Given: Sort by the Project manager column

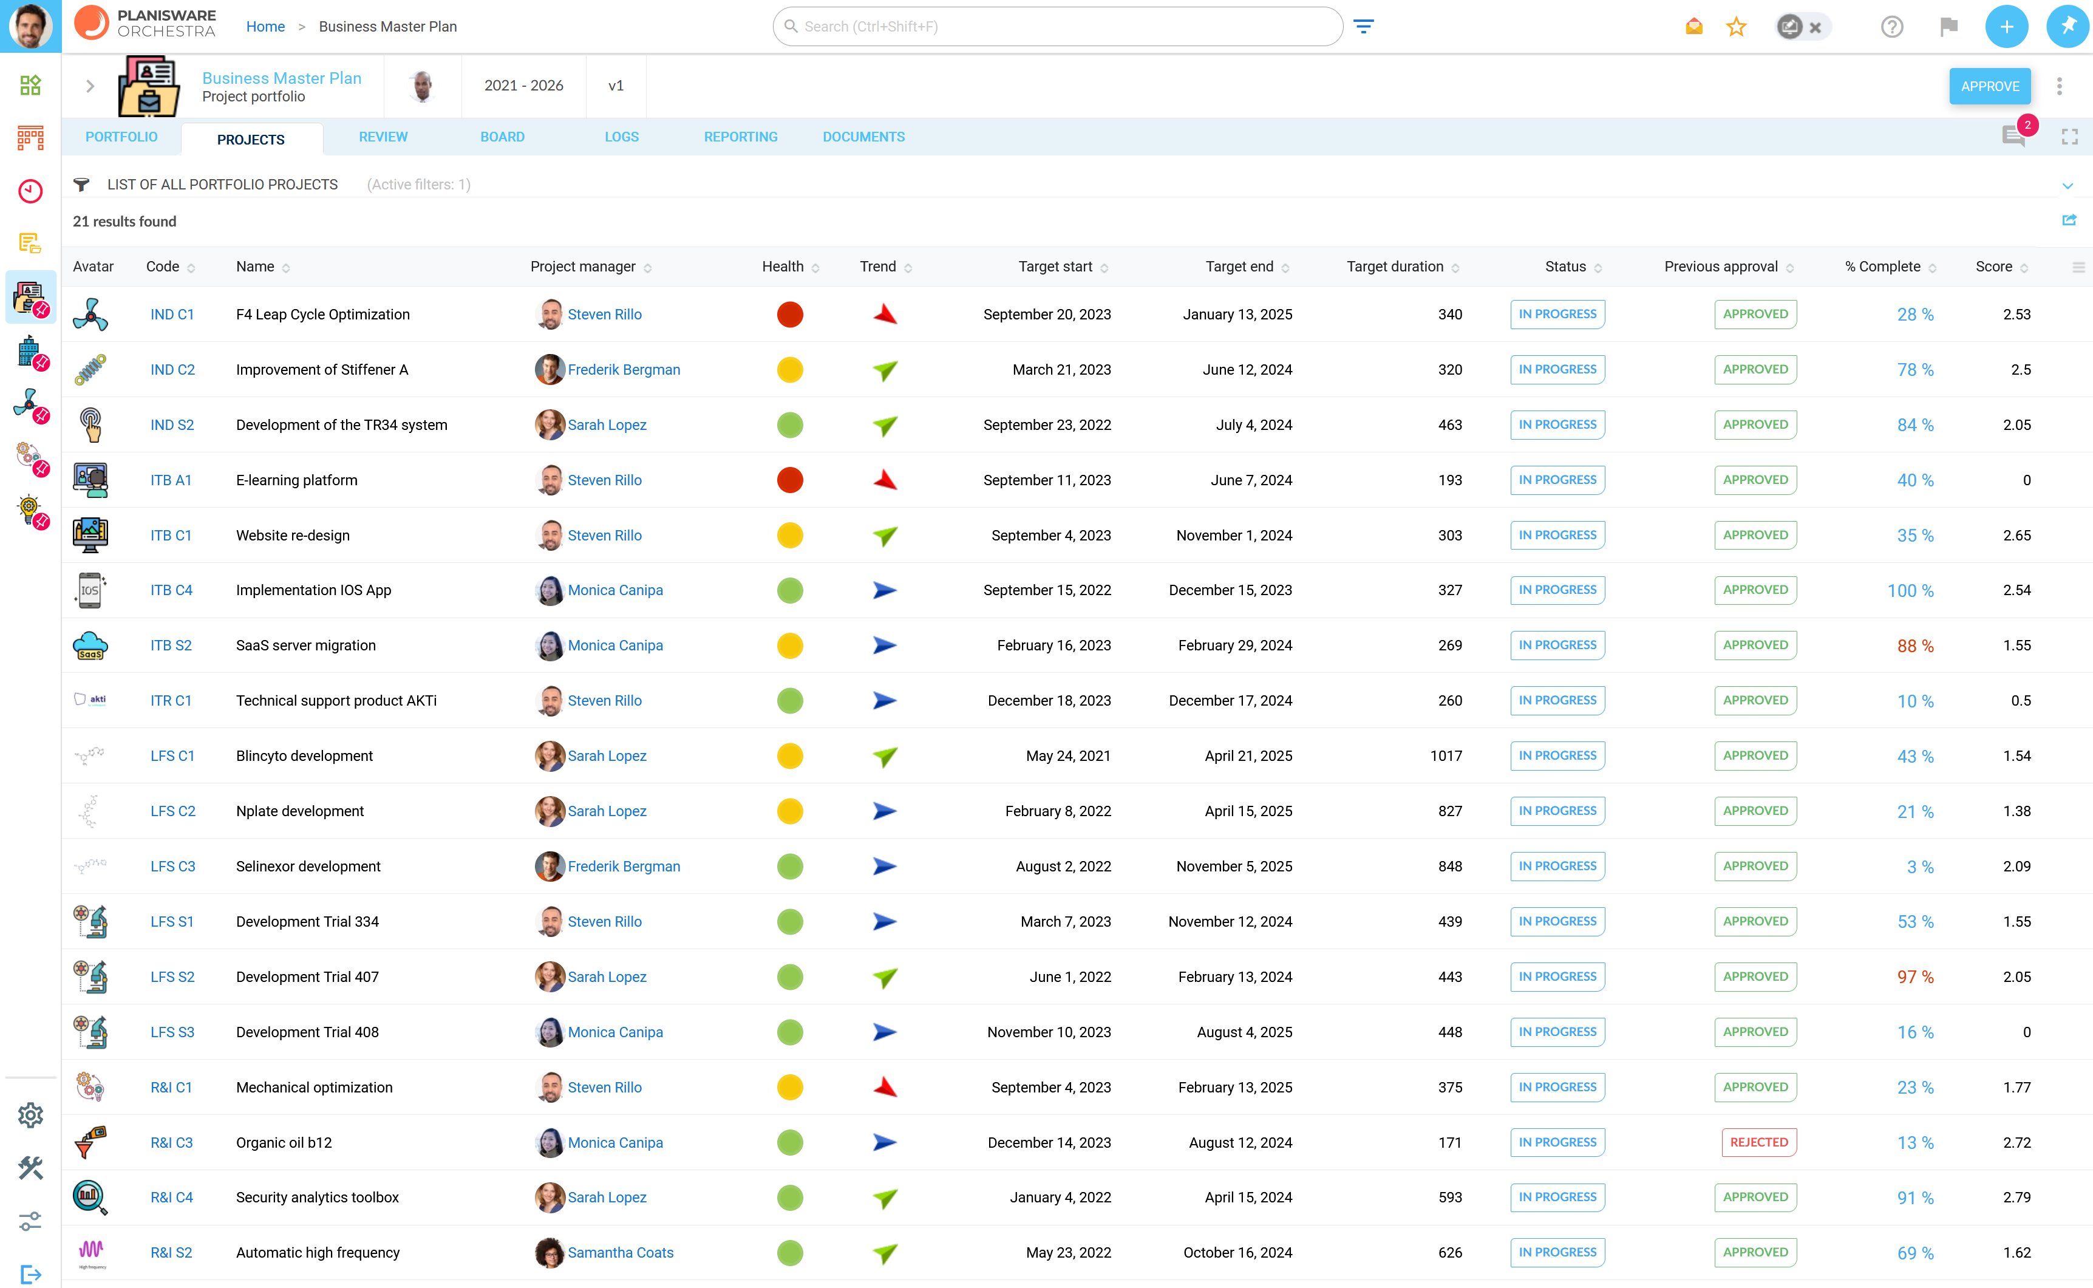Looking at the screenshot, I should point(591,267).
